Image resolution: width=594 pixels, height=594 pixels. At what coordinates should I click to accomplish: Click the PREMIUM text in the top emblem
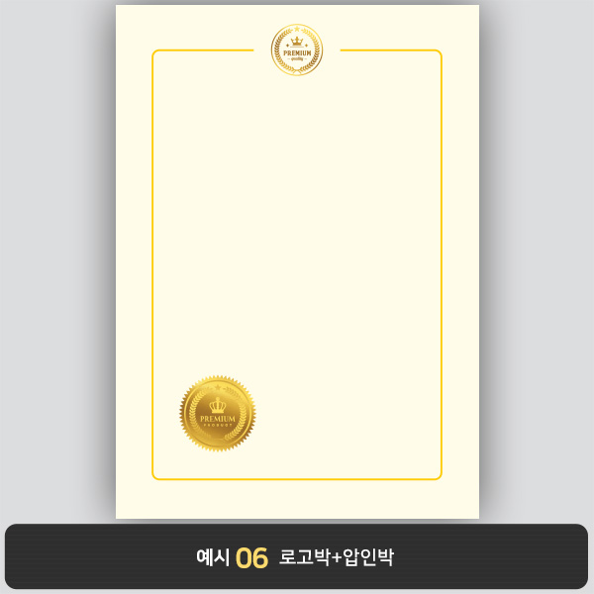(297, 53)
